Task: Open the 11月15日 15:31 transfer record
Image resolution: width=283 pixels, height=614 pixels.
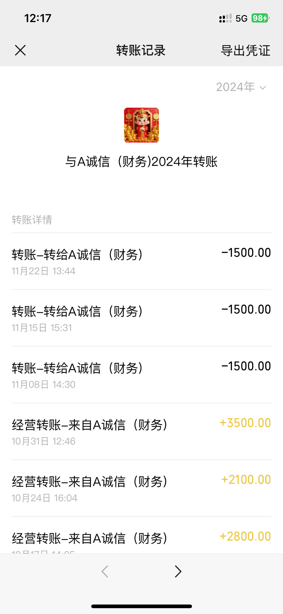Action: (x=141, y=318)
